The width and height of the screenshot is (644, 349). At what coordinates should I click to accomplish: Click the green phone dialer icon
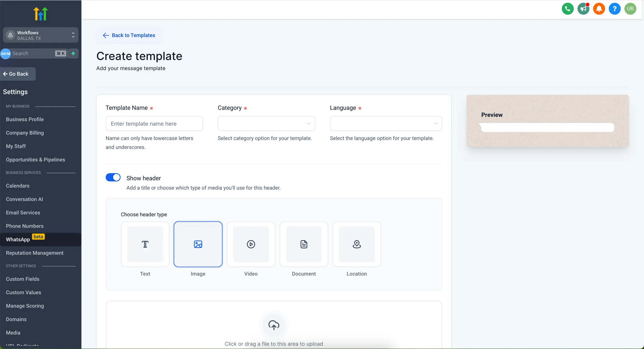[568, 9]
